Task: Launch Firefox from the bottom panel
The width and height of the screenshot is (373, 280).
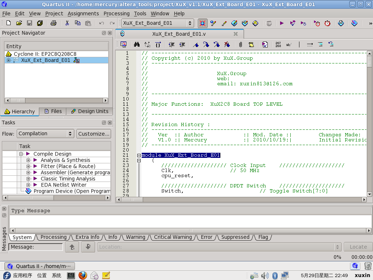Action: [x=83, y=276]
